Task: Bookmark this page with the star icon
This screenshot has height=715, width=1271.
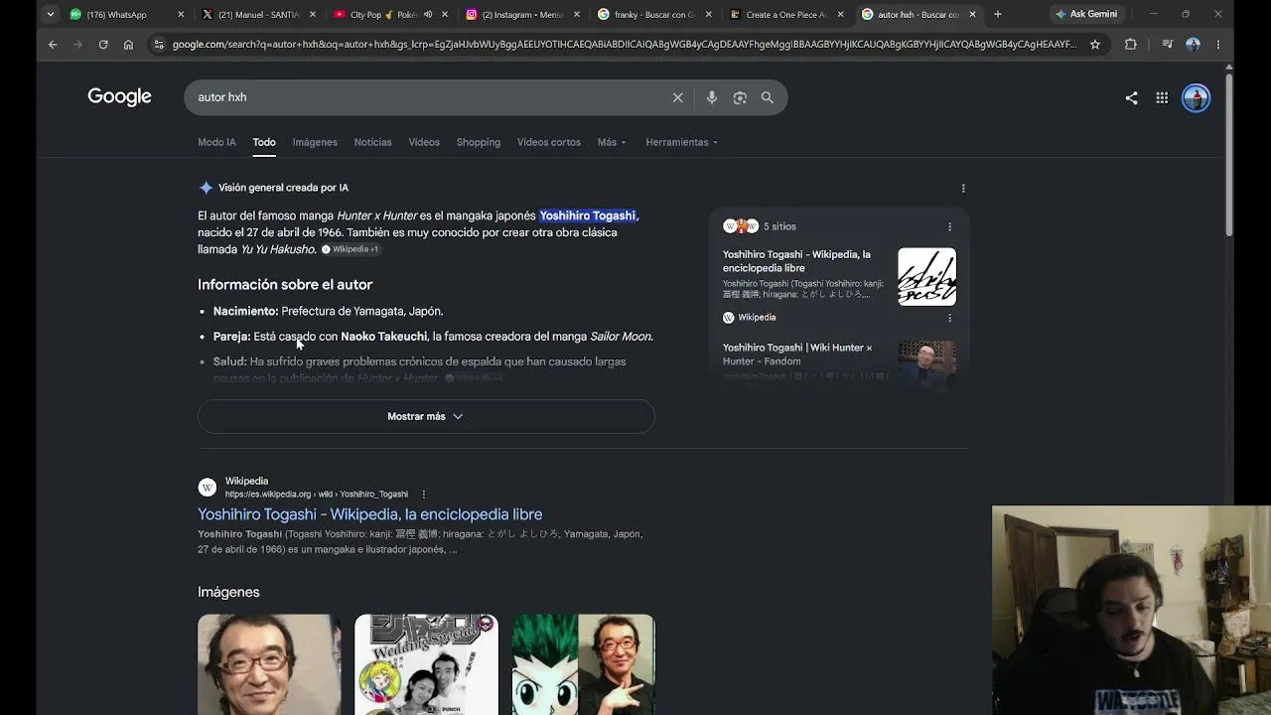Action: point(1095,45)
